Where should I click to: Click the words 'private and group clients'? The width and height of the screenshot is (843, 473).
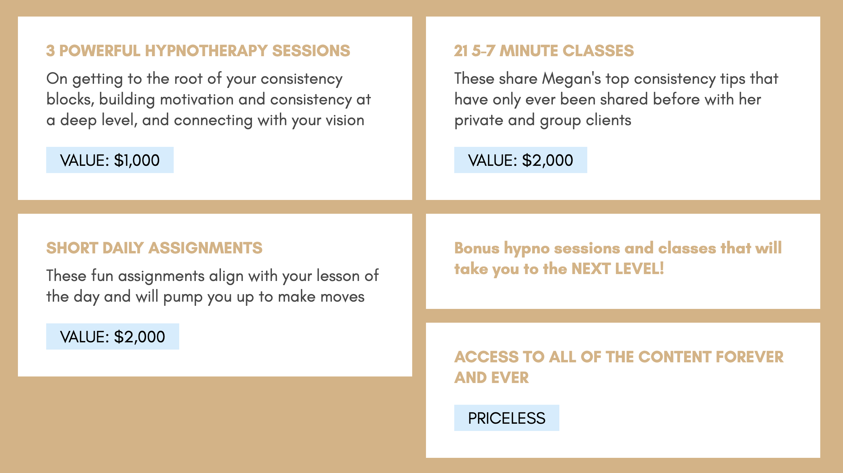pos(543,121)
